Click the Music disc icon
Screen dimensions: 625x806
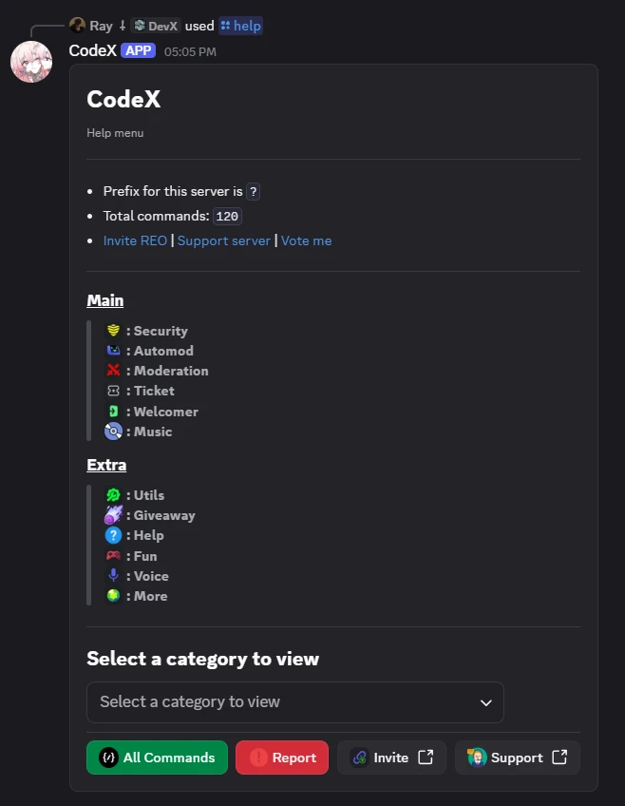113,432
